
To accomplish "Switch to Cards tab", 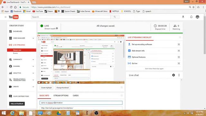I will pyautogui.click(x=76, y=95).
